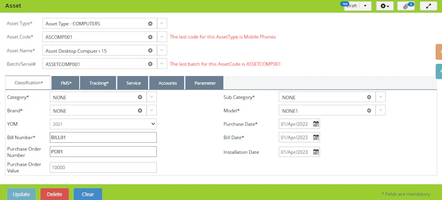Image resolution: width=442 pixels, height=200 pixels.
Task: Open Bill Date calendar picker
Action: coord(316,137)
